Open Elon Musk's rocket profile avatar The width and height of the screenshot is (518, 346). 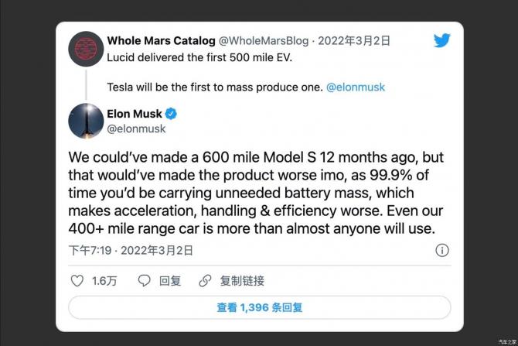click(86, 121)
